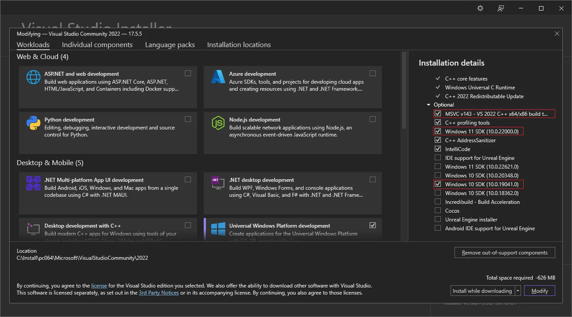This screenshot has width=572, height=317.
Task: Click the Azure development logo icon
Action: click(218, 77)
